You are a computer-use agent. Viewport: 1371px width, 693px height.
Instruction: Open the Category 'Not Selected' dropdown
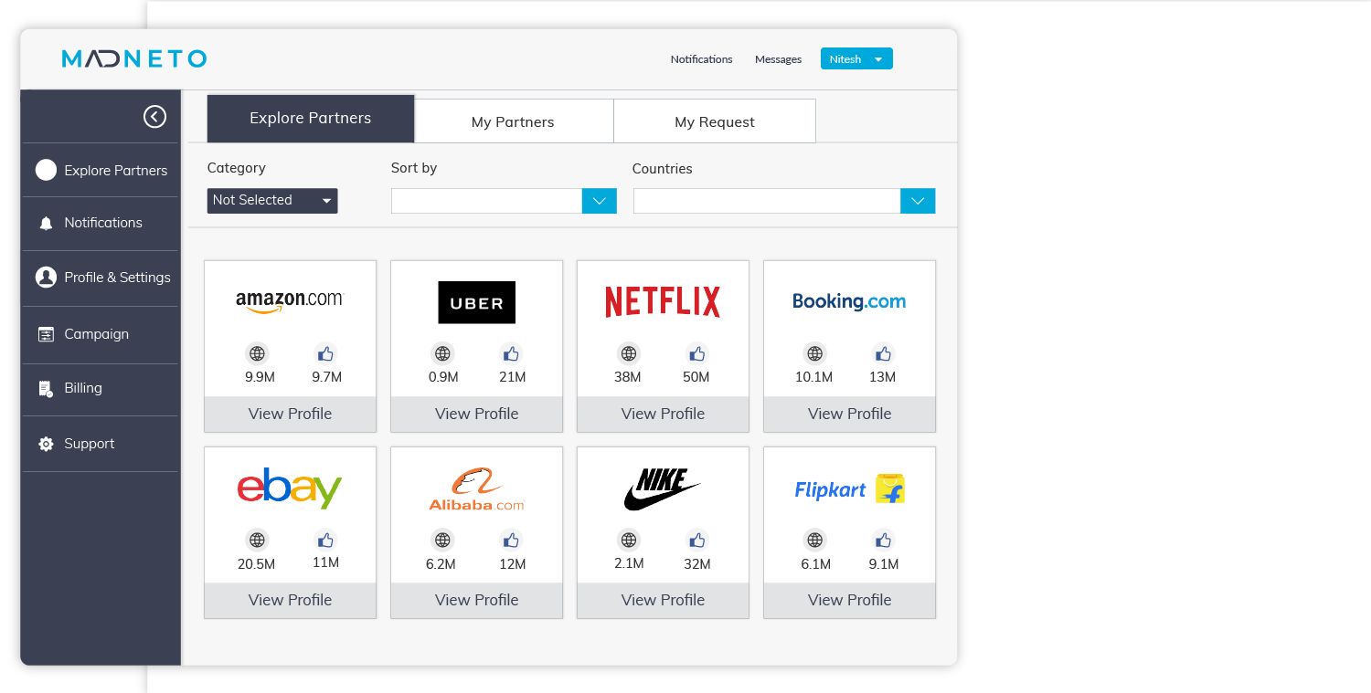pos(272,201)
